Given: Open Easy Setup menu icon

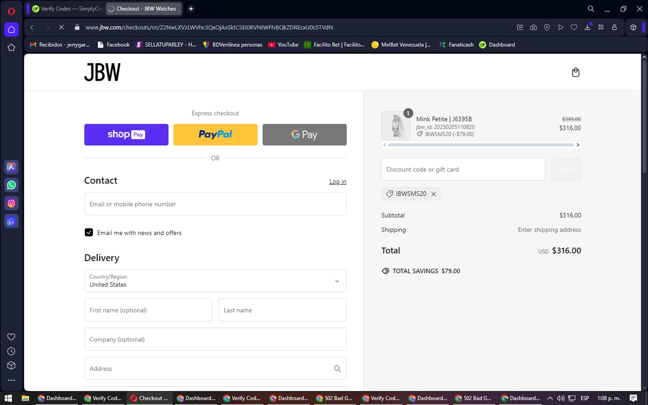Looking at the screenshot, I should coord(601,27).
